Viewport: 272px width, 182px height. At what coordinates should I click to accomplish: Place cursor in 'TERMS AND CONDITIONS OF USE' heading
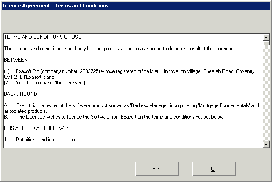pos(43,37)
